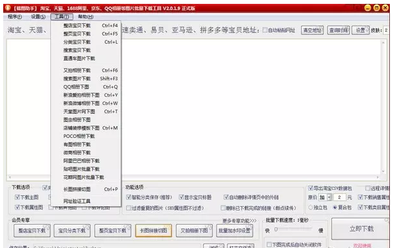Pick 阿里巴巴相册下载 from the menu
This screenshot has height=248, width=397.
coord(86,160)
